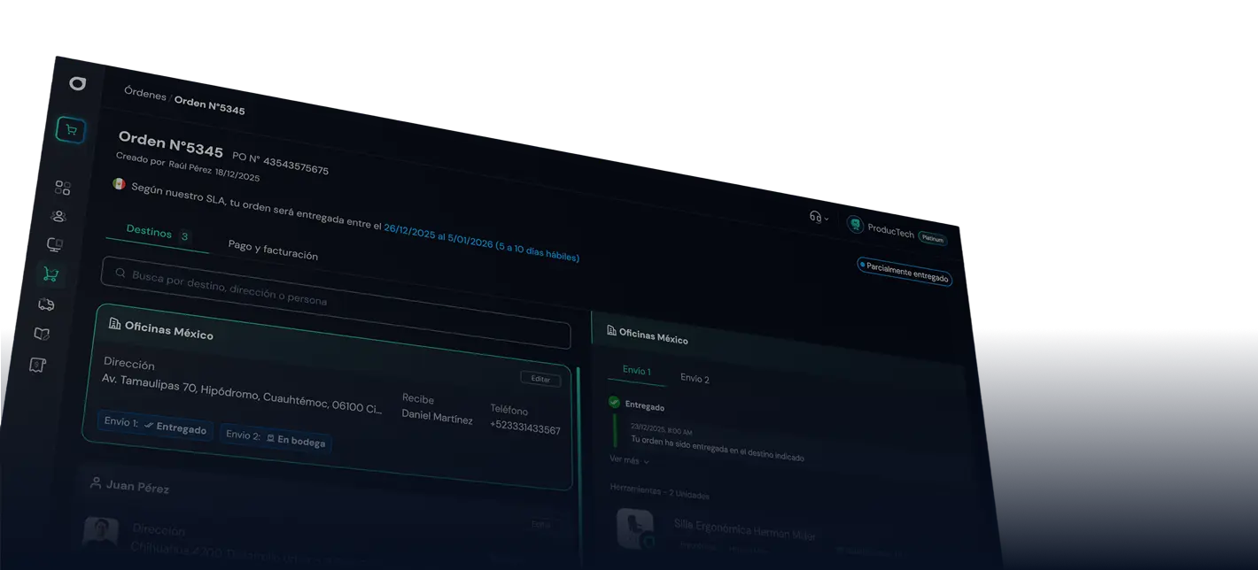Viewport: 1258px width, 570px height.
Task: Open the devices monitor icon in sidebar
Action: pos(55,245)
